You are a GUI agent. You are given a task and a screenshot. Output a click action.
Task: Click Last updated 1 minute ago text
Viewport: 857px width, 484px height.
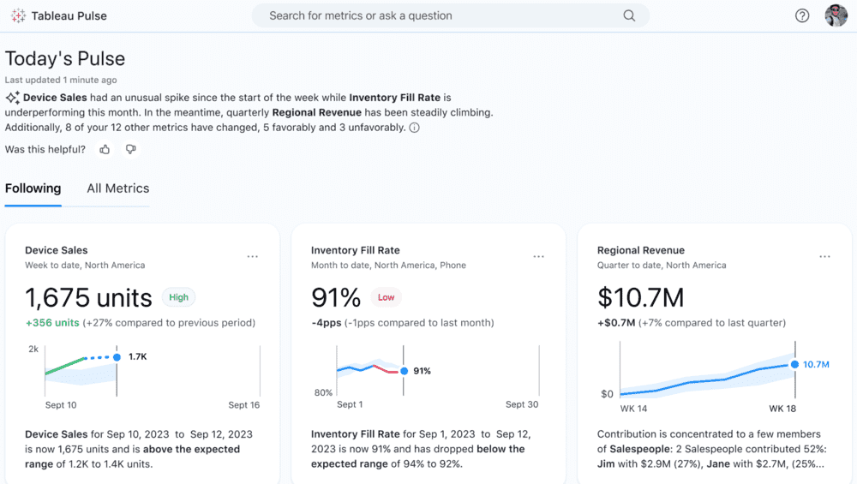pos(61,80)
